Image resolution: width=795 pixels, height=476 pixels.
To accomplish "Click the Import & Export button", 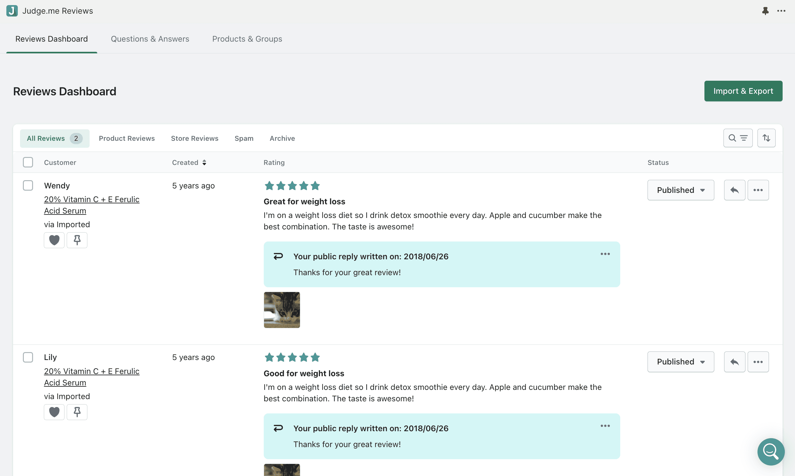I will coord(743,91).
